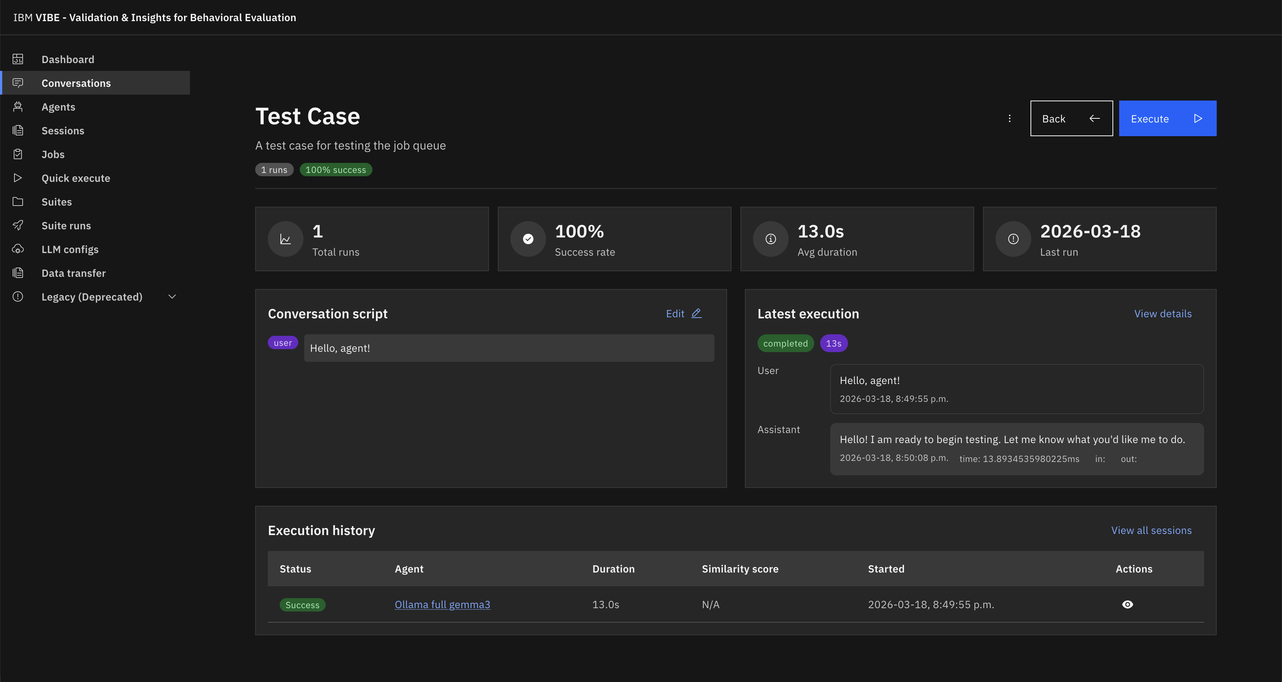Click the Conversations chat icon in sidebar
The image size is (1282, 682).
coord(18,83)
